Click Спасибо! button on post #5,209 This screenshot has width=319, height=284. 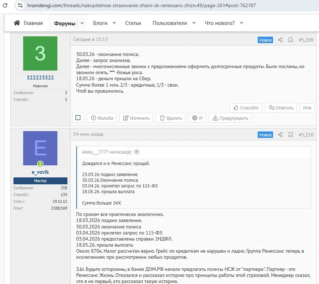(246, 108)
